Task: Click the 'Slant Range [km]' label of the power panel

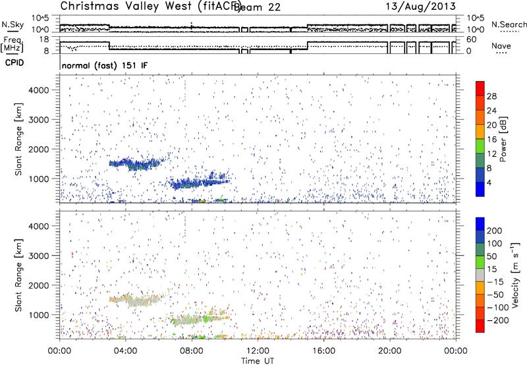Action: 18,139
